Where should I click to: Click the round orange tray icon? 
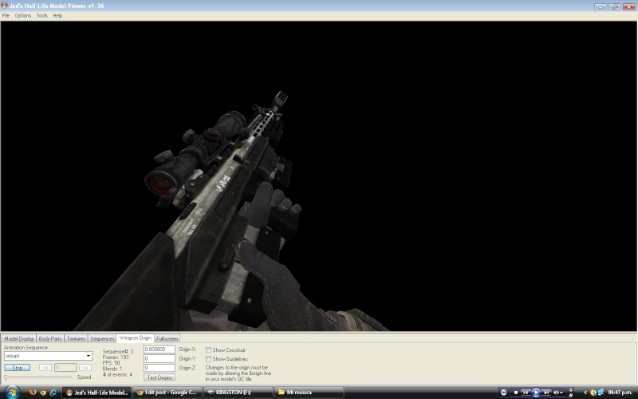593,393
